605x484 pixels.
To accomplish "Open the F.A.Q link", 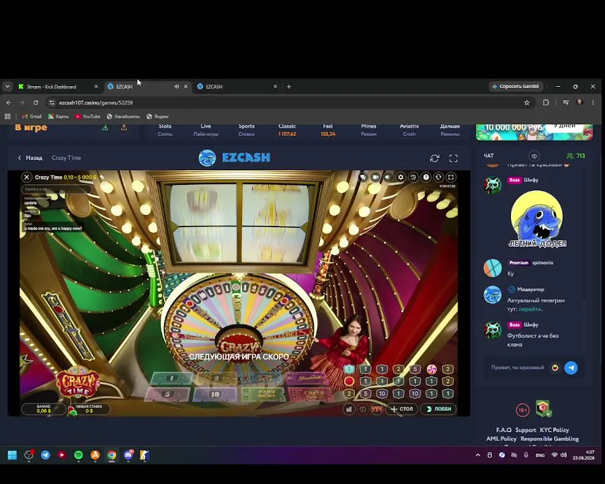I will (503, 430).
